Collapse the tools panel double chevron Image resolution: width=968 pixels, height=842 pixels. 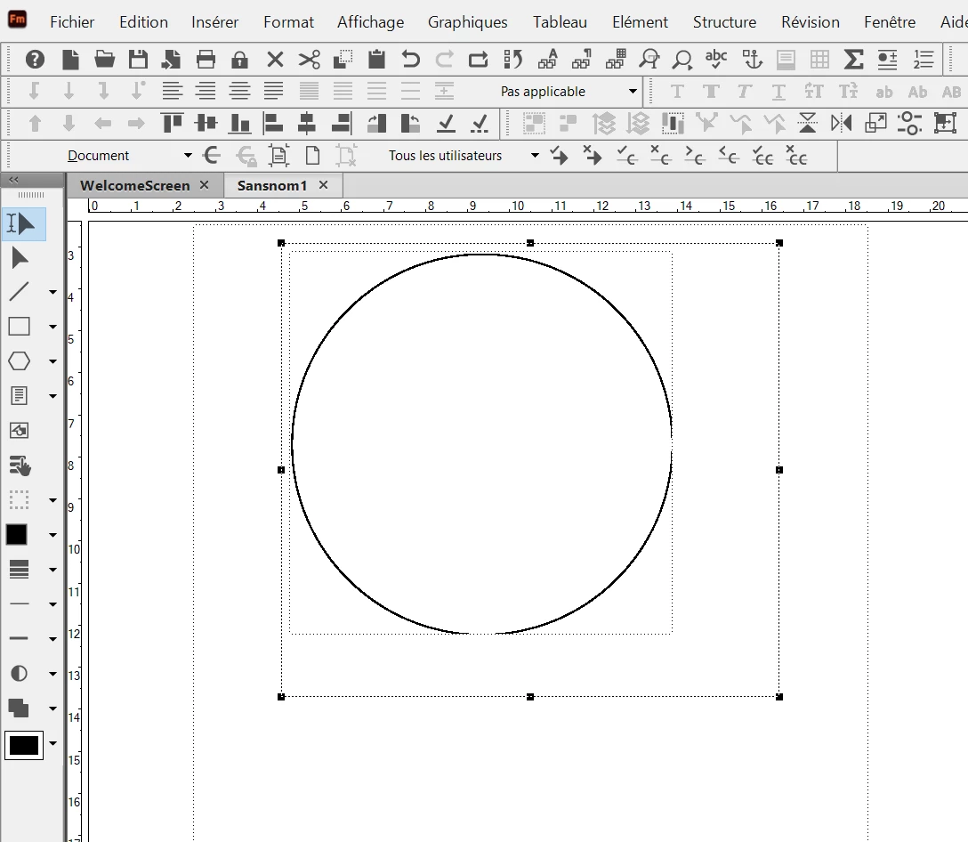[x=13, y=180]
